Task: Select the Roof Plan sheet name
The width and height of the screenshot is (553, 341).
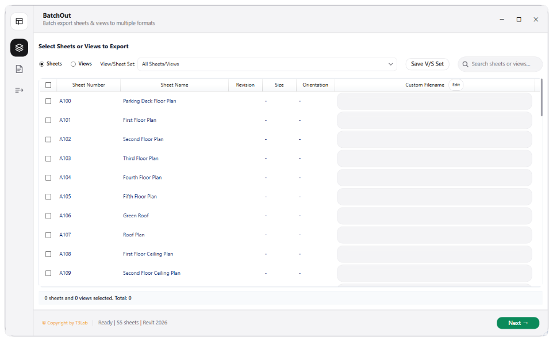Action: point(134,235)
